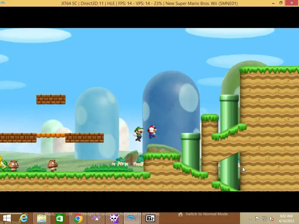Image resolution: width=299 pixels, height=224 pixels.
Task: Open the Action Center flag icon
Action: point(257,218)
